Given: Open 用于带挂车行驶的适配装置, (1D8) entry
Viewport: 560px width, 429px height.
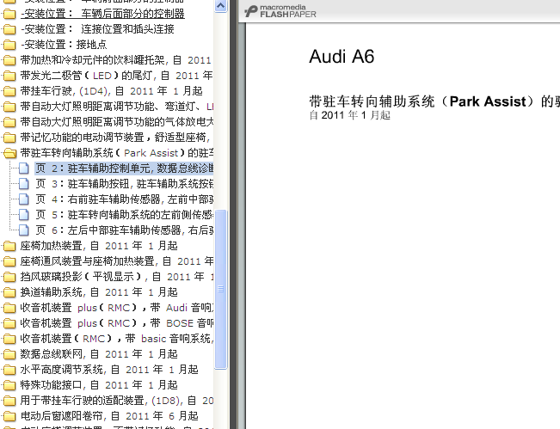Looking at the screenshot, I should (x=117, y=401).
